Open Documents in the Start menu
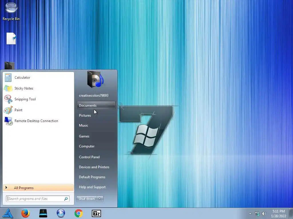This screenshot has width=293, height=219. click(96, 106)
